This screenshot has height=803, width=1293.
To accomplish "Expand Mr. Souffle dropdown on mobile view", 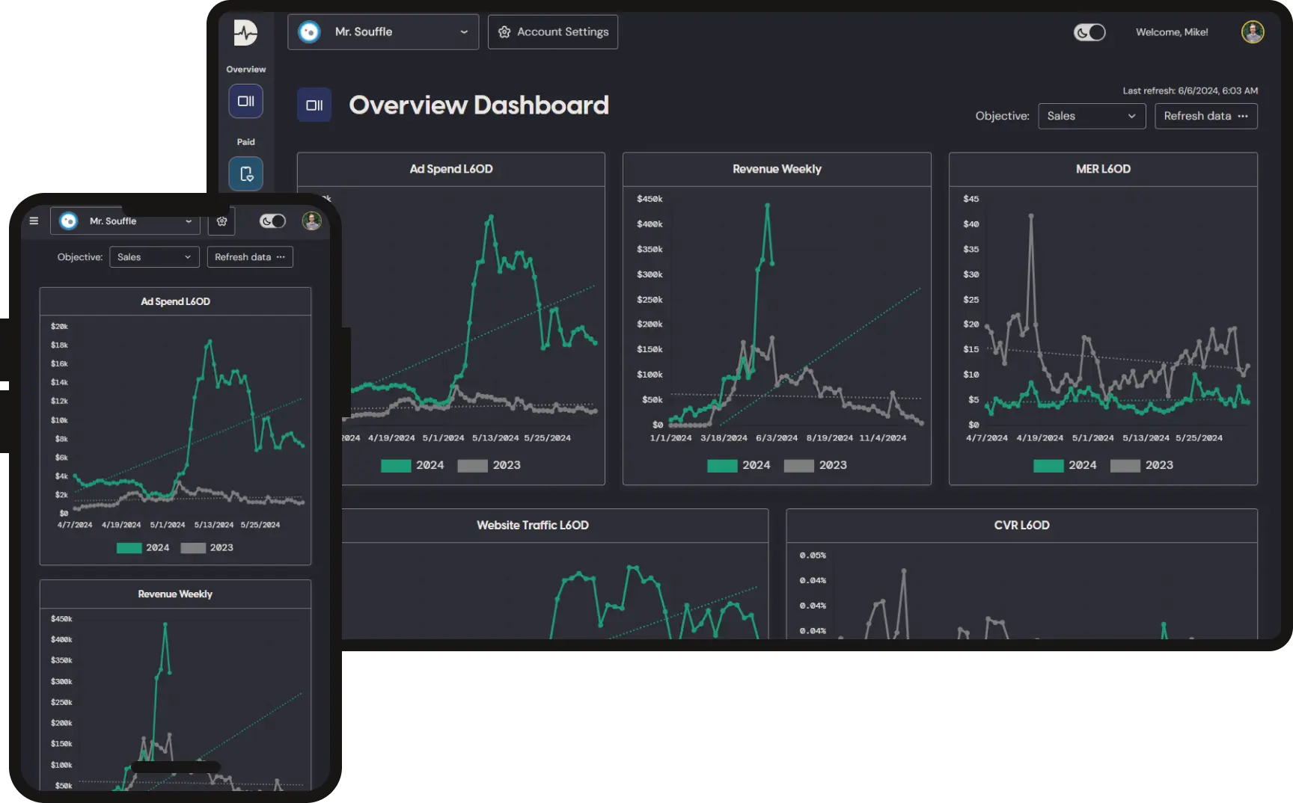I will (126, 221).
